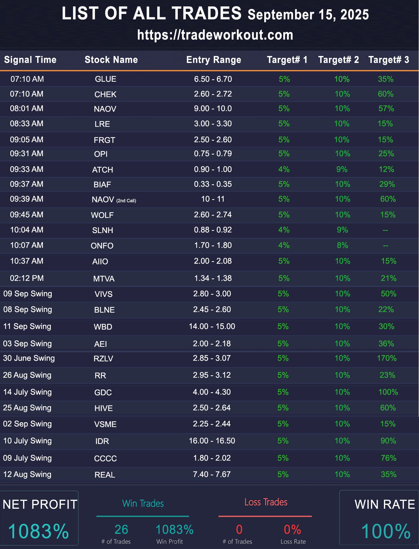Click the Target# 2 column header
419x549 pixels.
point(339,60)
